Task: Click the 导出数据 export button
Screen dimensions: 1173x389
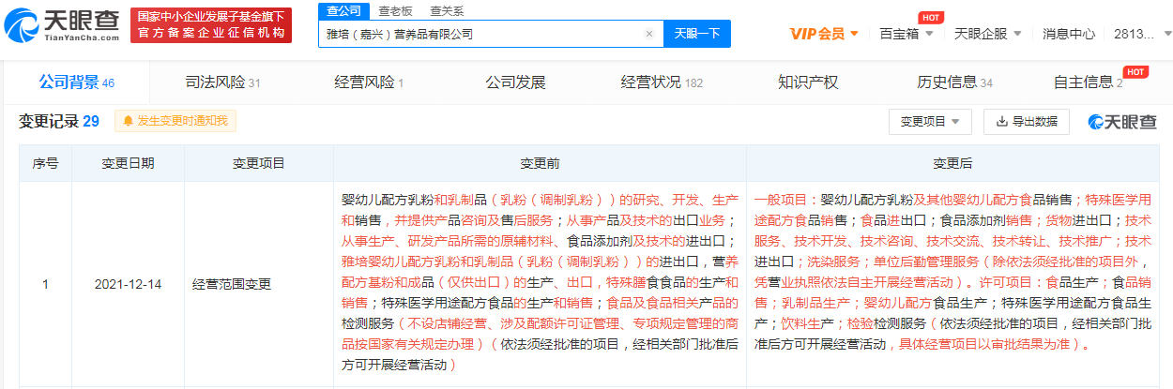Action: click(1027, 122)
